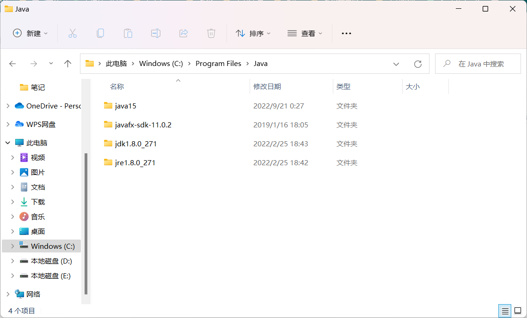Select 桌面 in the sidebar
This screenshot has width=527, height=318.
point(37,231)
